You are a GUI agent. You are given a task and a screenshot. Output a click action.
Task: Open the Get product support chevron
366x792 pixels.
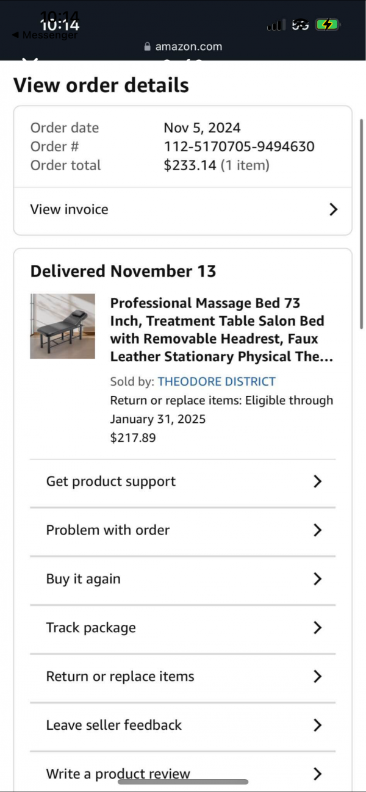[x=317, y=481]
